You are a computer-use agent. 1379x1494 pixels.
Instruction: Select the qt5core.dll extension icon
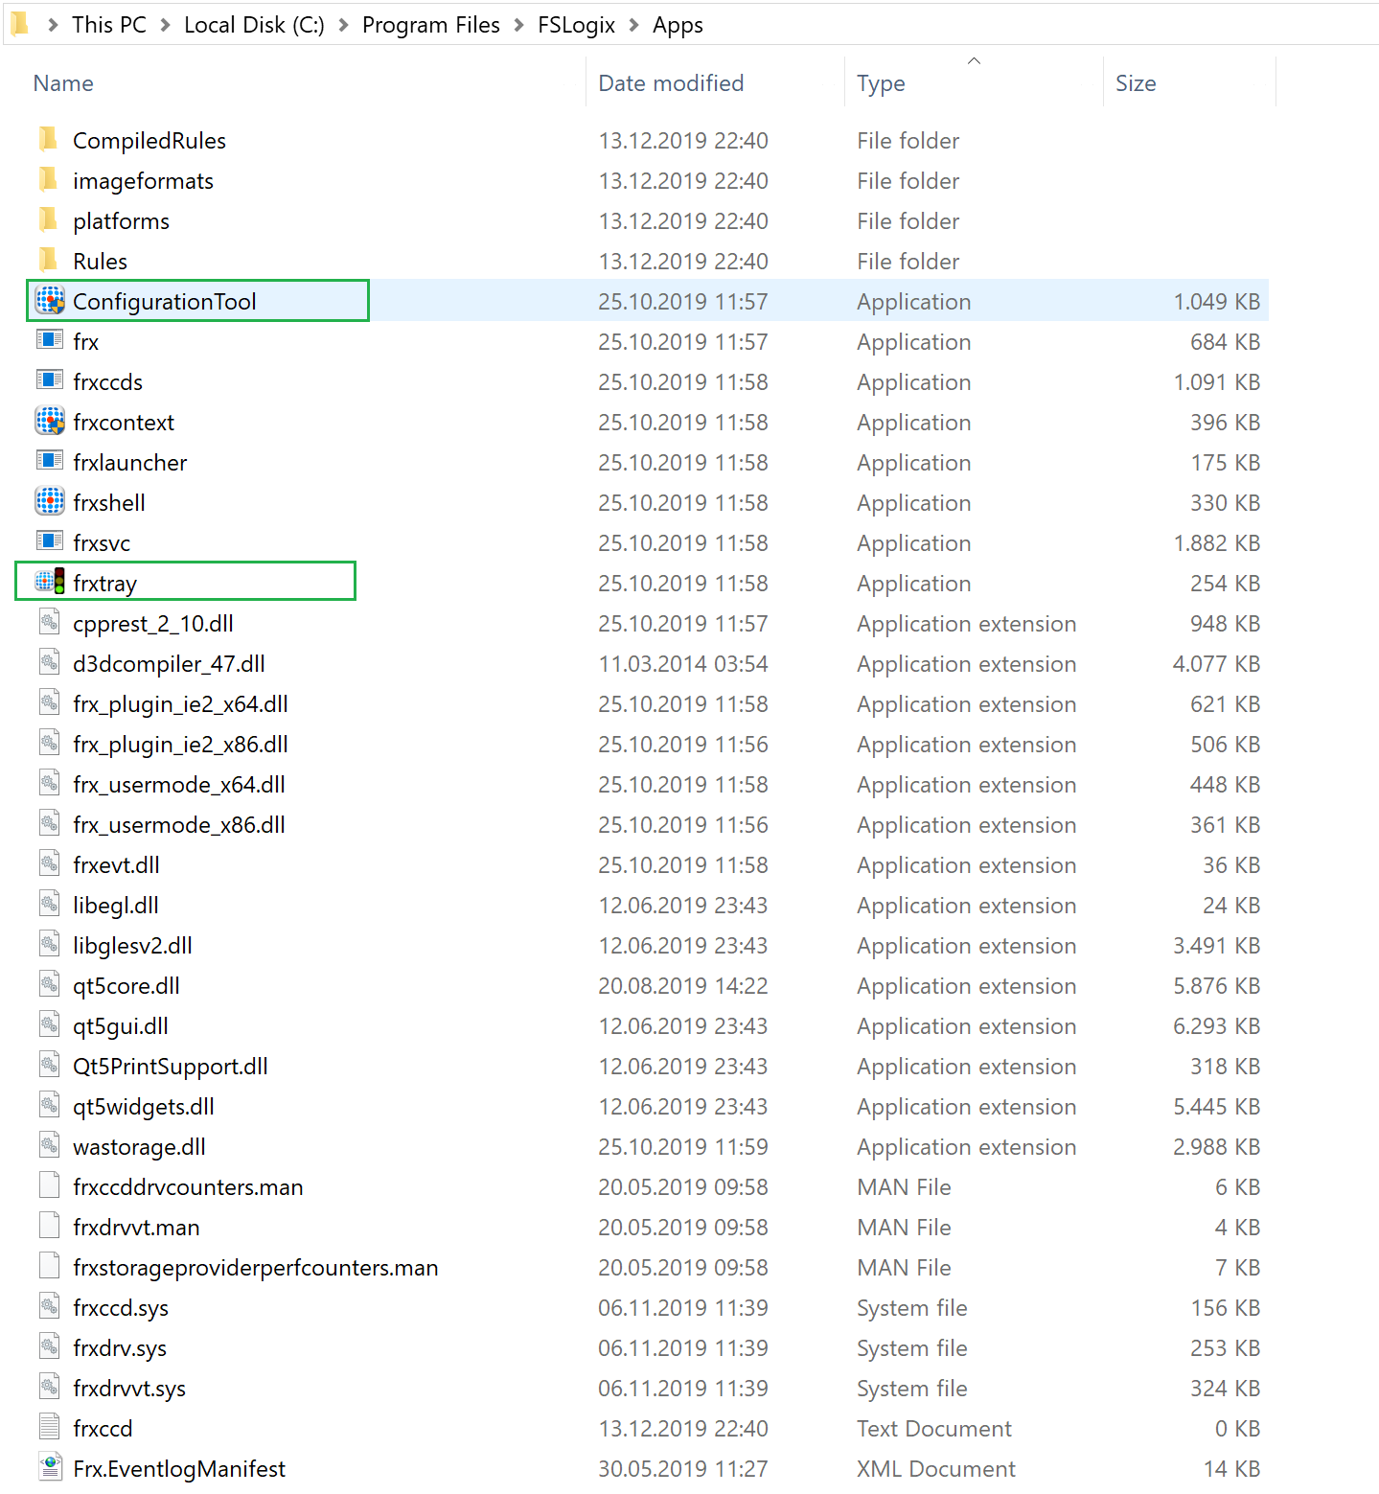pos(50,984)
